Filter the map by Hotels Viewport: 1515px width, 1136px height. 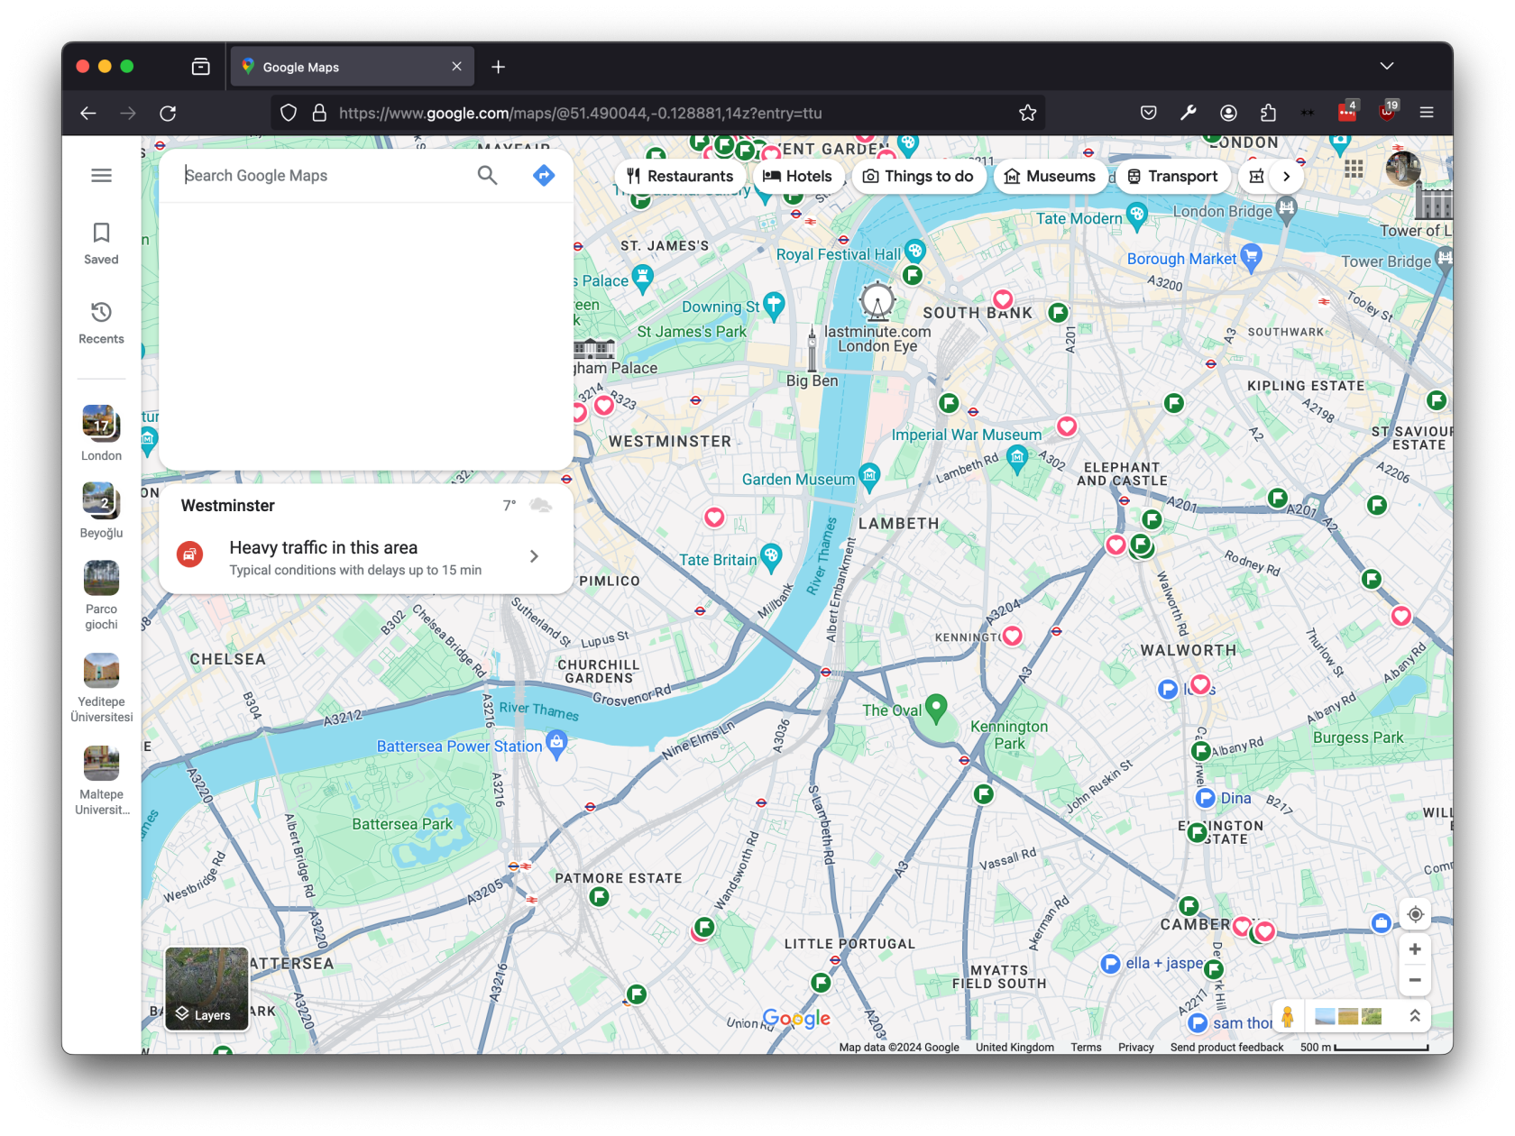click(x=797, y=176)
